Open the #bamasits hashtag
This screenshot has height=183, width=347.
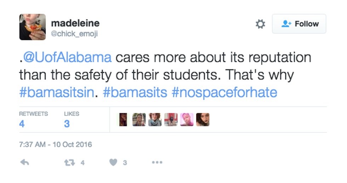135,93
